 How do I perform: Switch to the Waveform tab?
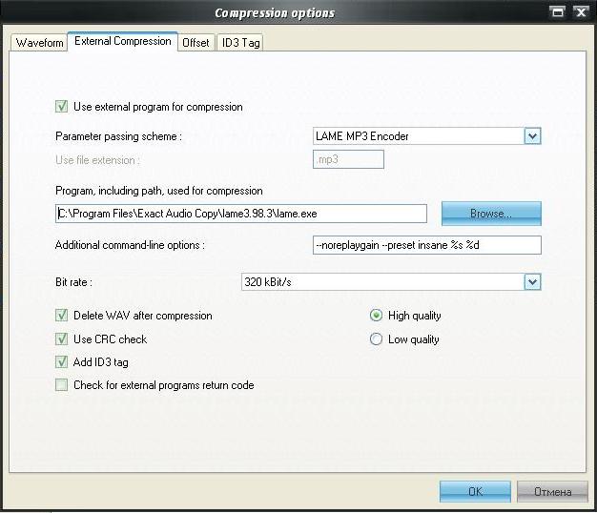click(39, 43)
